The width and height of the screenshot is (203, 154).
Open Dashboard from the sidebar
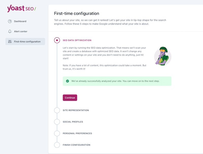20,21
